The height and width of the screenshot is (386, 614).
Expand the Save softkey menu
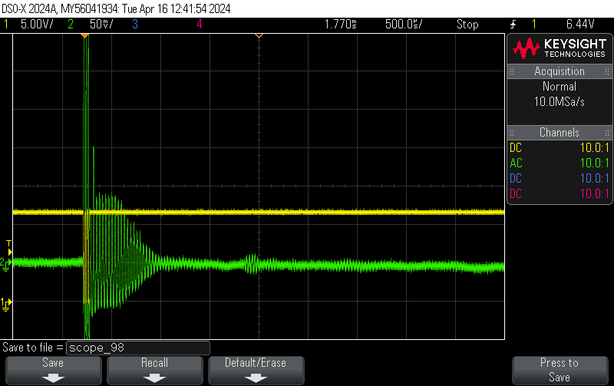pos(53,370)
